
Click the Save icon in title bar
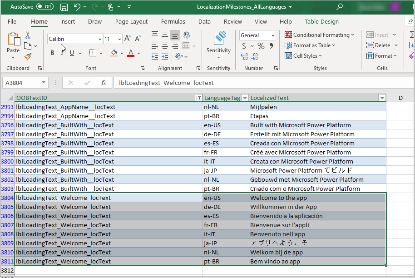tap(64, 7)
